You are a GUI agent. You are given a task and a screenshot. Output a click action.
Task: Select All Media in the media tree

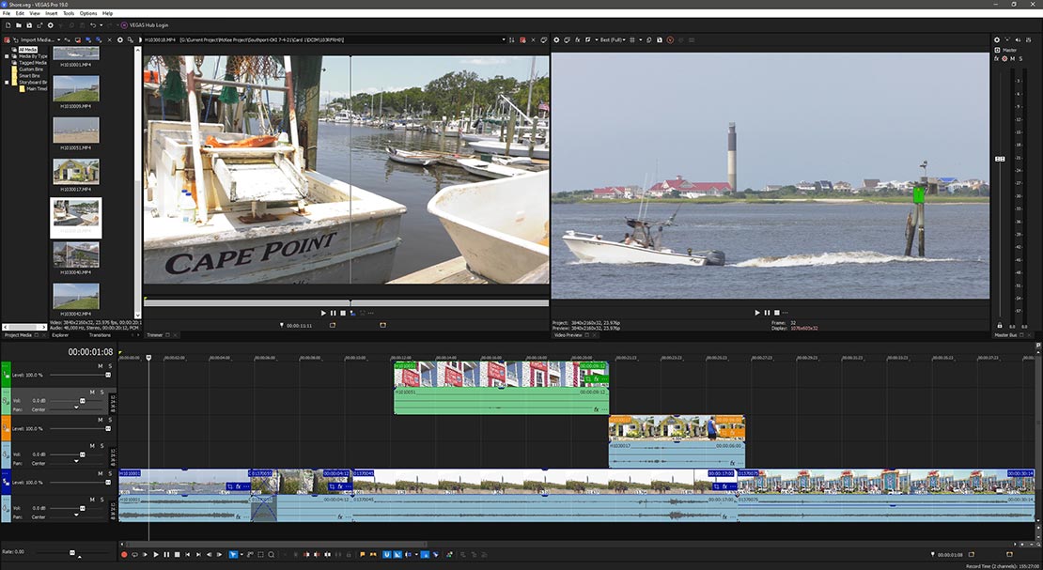[28, 50]
